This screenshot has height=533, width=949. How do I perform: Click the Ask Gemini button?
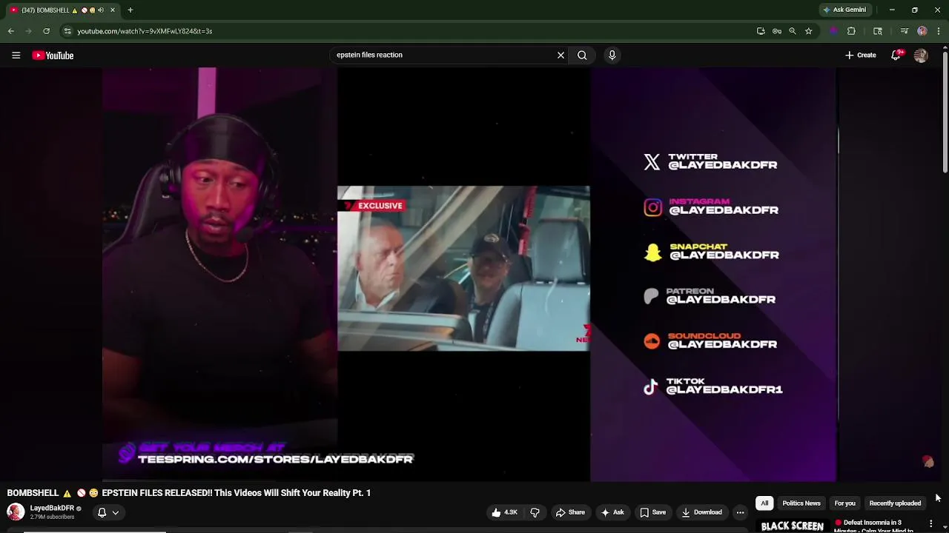[844, 10]
